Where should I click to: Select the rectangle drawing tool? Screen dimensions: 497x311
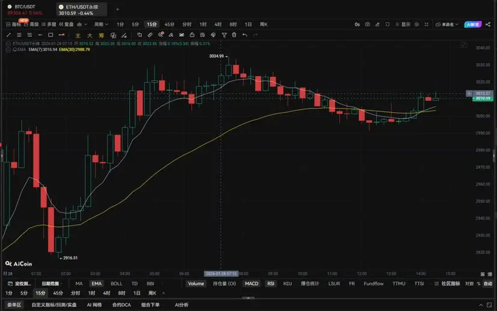50,35
